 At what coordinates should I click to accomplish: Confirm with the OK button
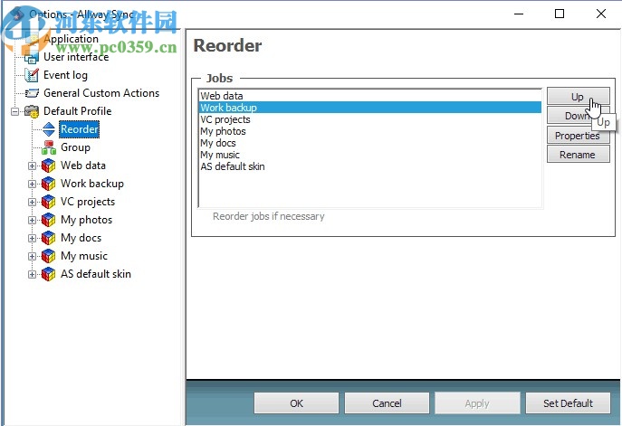coord(296,403)
